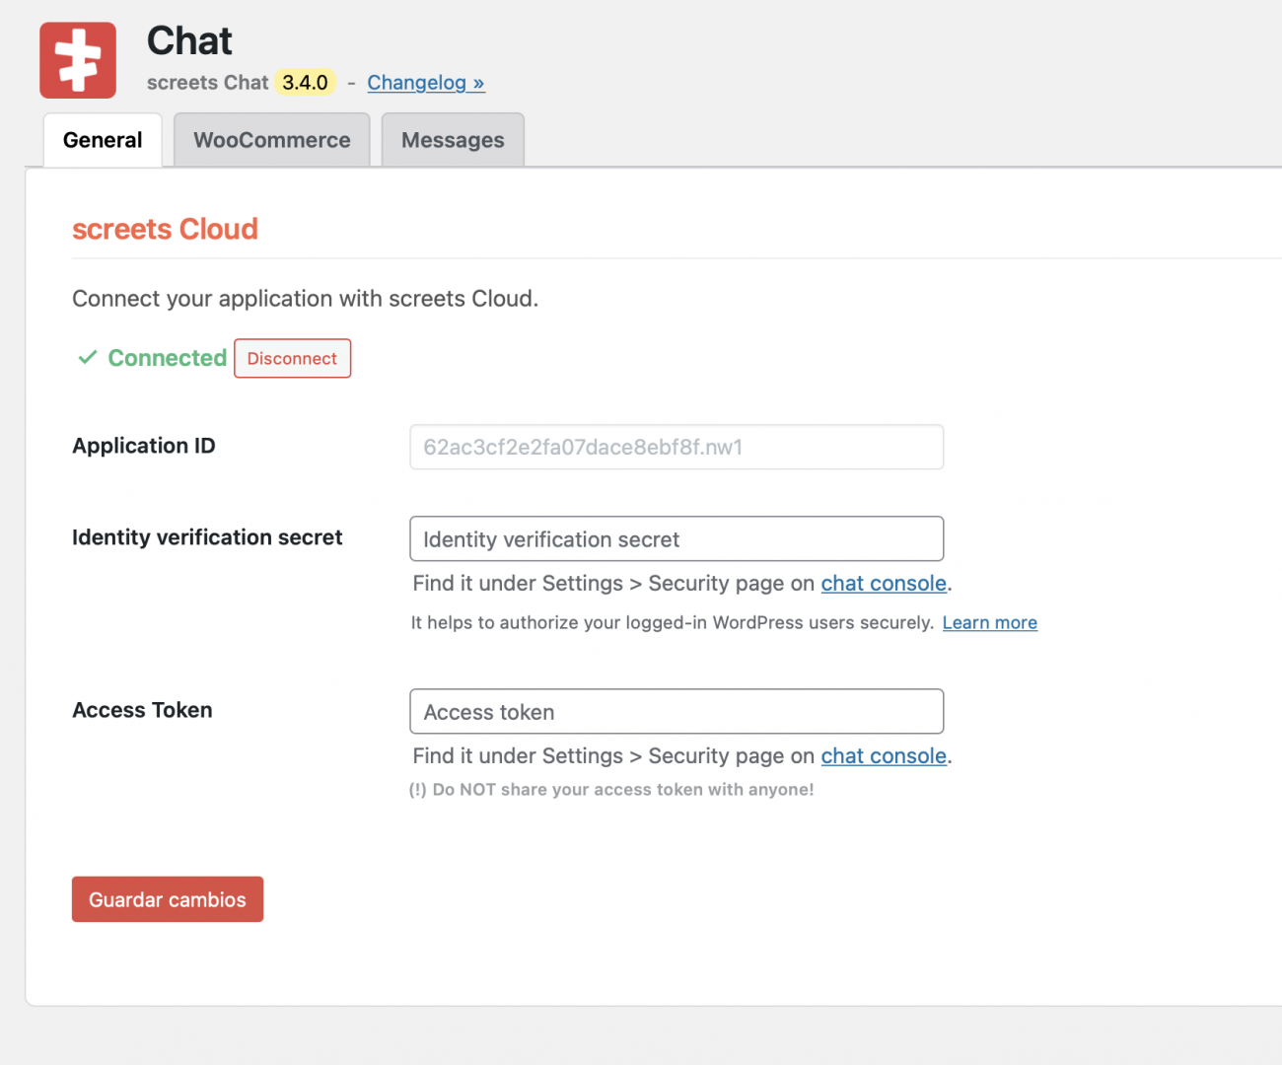Screen dimensions: 1282x1065
Task: Click the red screets Chat logo icon
Action: pyautogui.click(x=78, y=60)
